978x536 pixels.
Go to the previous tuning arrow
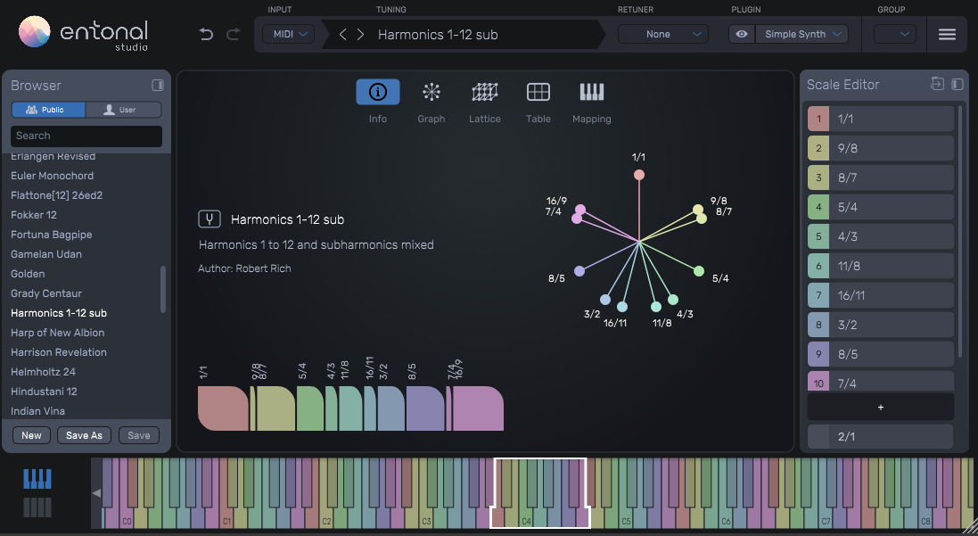coord(343,35)
